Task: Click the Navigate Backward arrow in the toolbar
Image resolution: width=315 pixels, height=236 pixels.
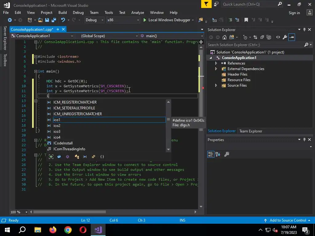Action: (10, 20)
